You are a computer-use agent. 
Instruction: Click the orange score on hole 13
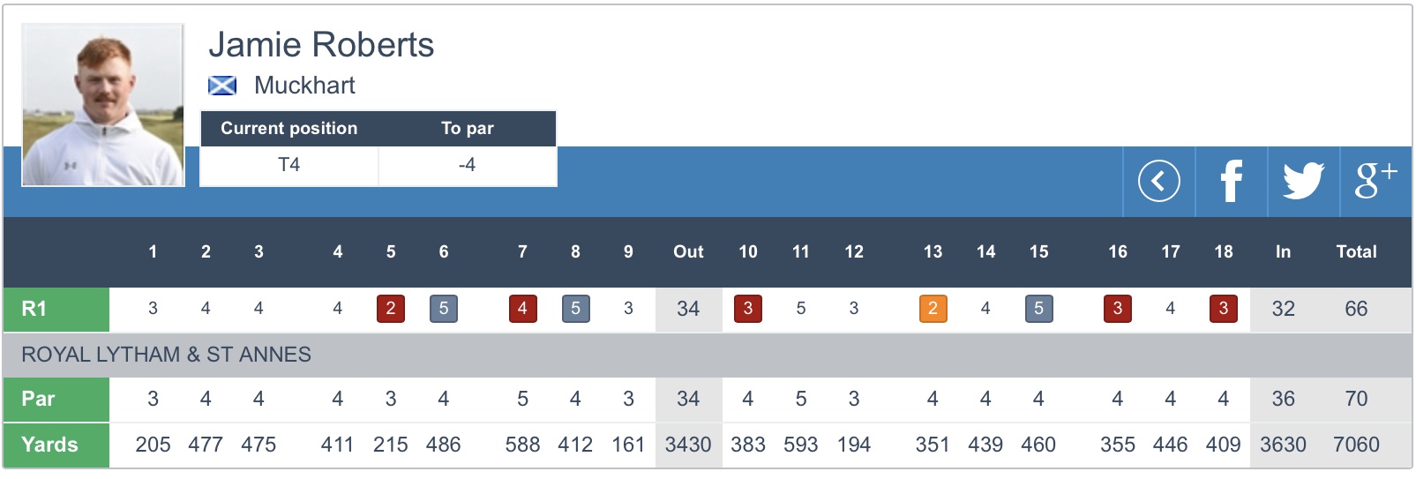click(x=933, y=309)
